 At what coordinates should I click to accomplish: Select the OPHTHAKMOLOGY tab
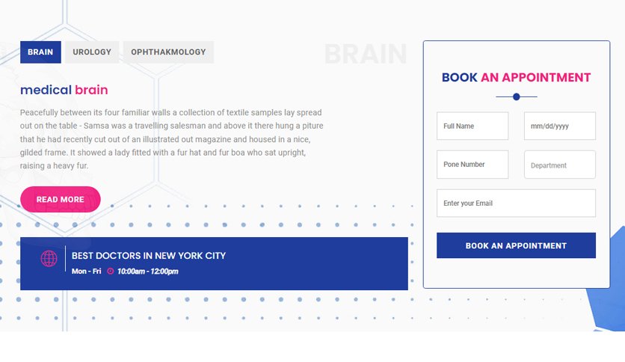coord(169,52)
